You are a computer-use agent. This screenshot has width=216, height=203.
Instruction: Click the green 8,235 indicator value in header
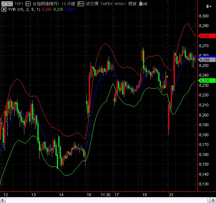click(x=58, y=9)
